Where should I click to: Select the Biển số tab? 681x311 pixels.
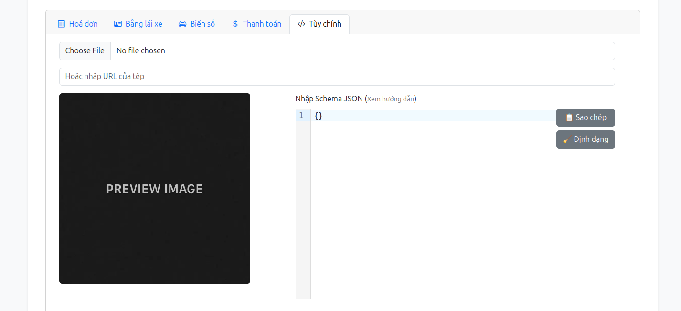[x=197, y=24]
